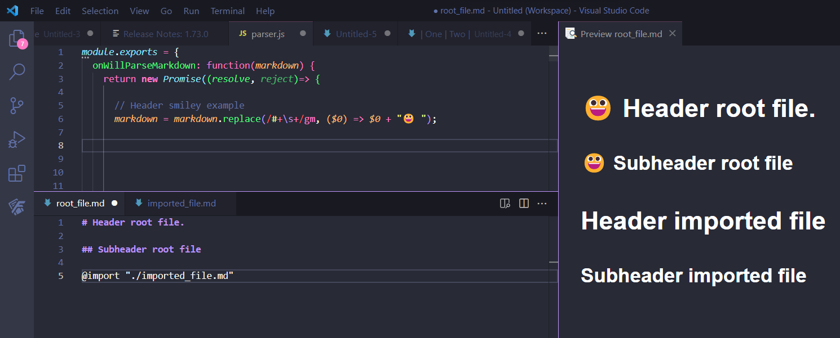The width and height of the screenshot is (840, 338).
Task: Open the Release Notes: 1.73.0 tab
Action: [x=163, y=33]
